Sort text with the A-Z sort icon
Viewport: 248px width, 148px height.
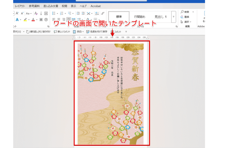pos(97,13)
